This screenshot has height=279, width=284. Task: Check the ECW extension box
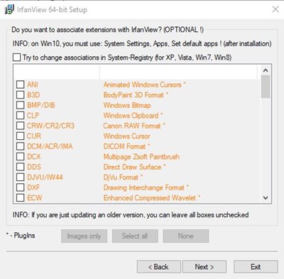21,197
